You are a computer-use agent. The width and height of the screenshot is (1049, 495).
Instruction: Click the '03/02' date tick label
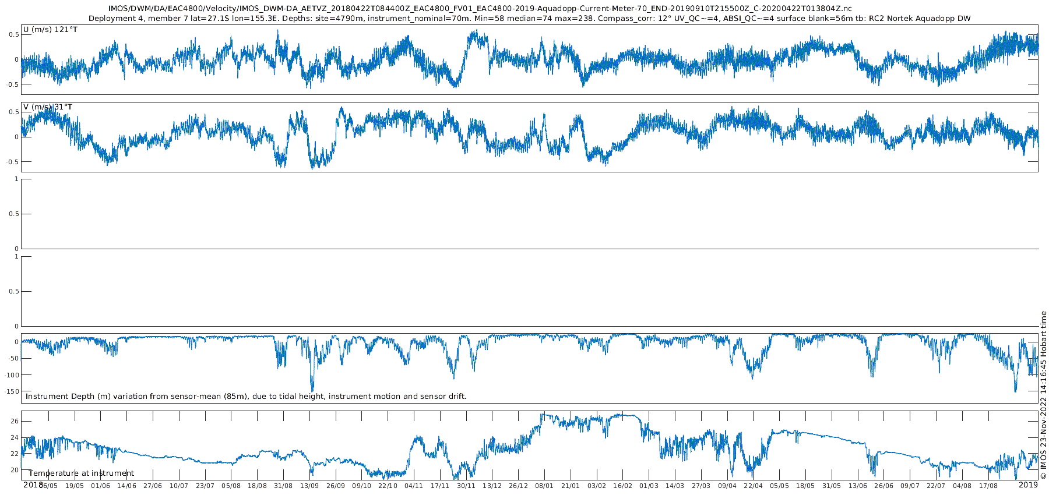(x=597, y=486)
